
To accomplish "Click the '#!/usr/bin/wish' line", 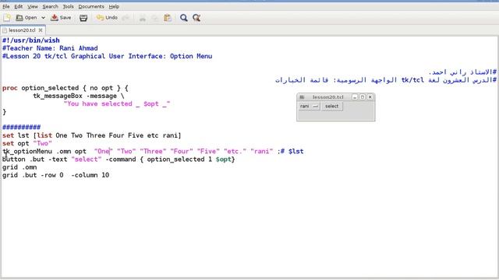I will 31,40.
